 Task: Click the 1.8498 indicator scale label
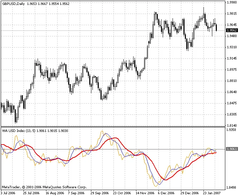pos(232,187)
